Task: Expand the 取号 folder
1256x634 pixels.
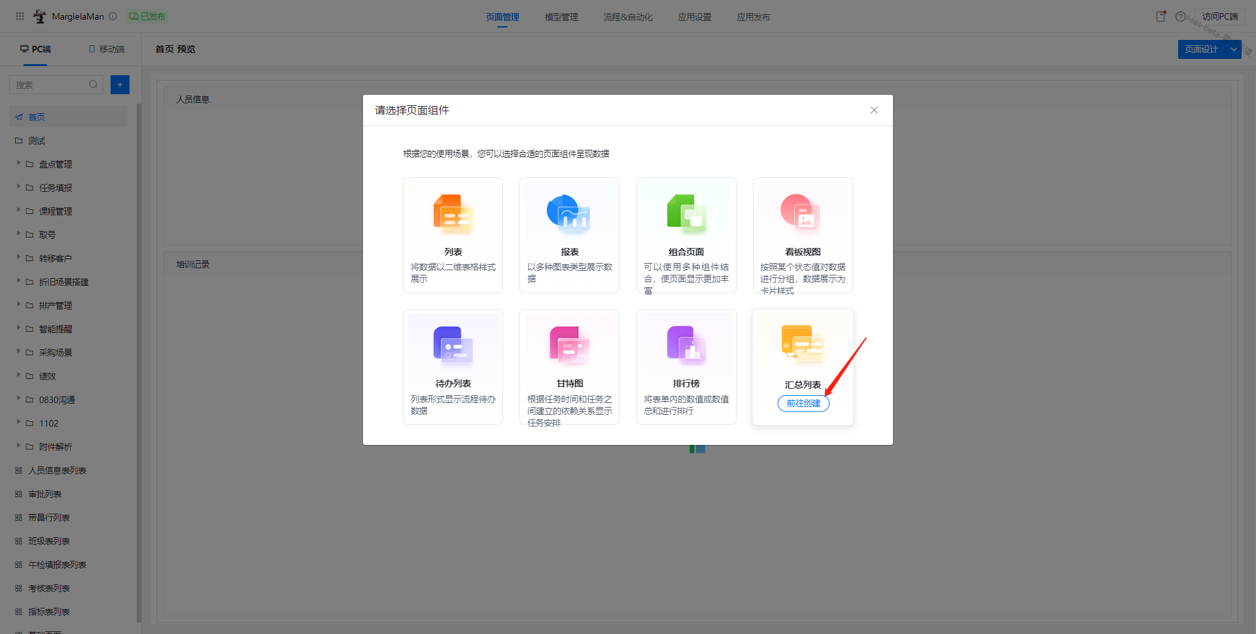Action: [19, 234]
